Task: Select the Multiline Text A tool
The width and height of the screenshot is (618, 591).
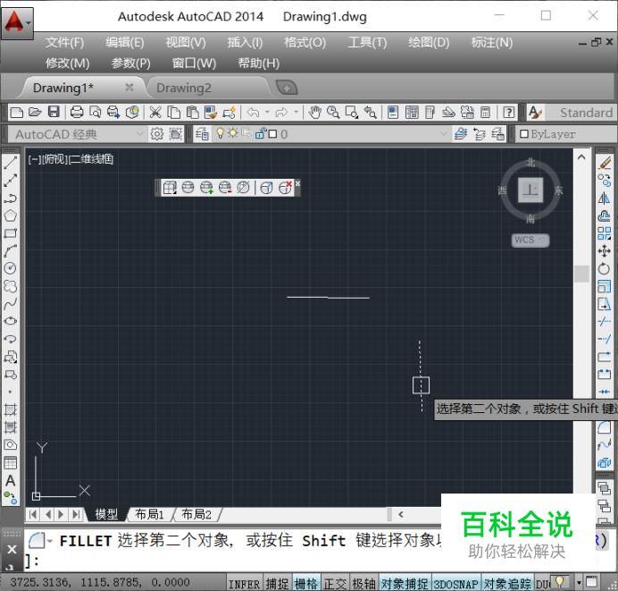Action: pyautogui.click(x=10, y=480)
